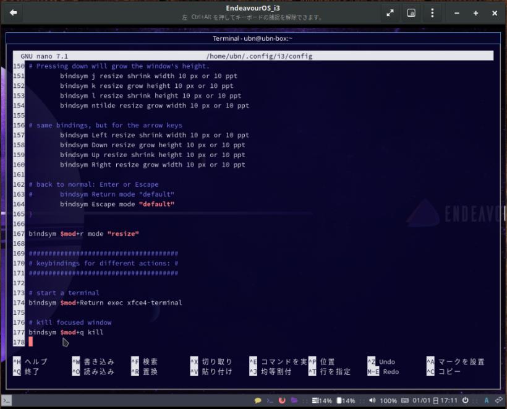Click the ^V 貼り付け paste shortcut

point(211,371)
